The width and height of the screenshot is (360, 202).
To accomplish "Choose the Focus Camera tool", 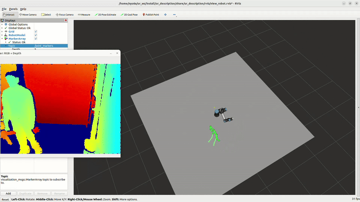I will click(64, 15).
